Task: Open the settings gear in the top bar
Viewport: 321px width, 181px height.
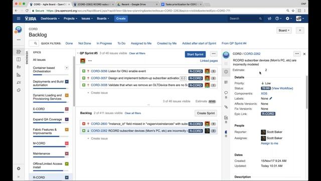Action: 288,19
